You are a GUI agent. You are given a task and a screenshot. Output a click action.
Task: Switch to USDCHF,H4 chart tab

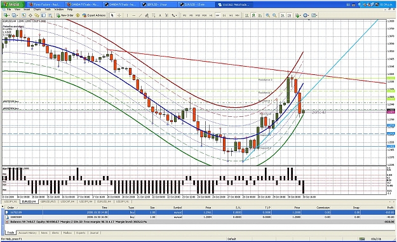pos(67,201)
